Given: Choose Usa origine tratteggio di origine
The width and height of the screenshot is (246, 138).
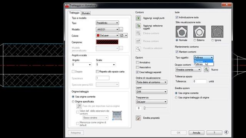Looking at the screenshot, I should click(176, 97).
